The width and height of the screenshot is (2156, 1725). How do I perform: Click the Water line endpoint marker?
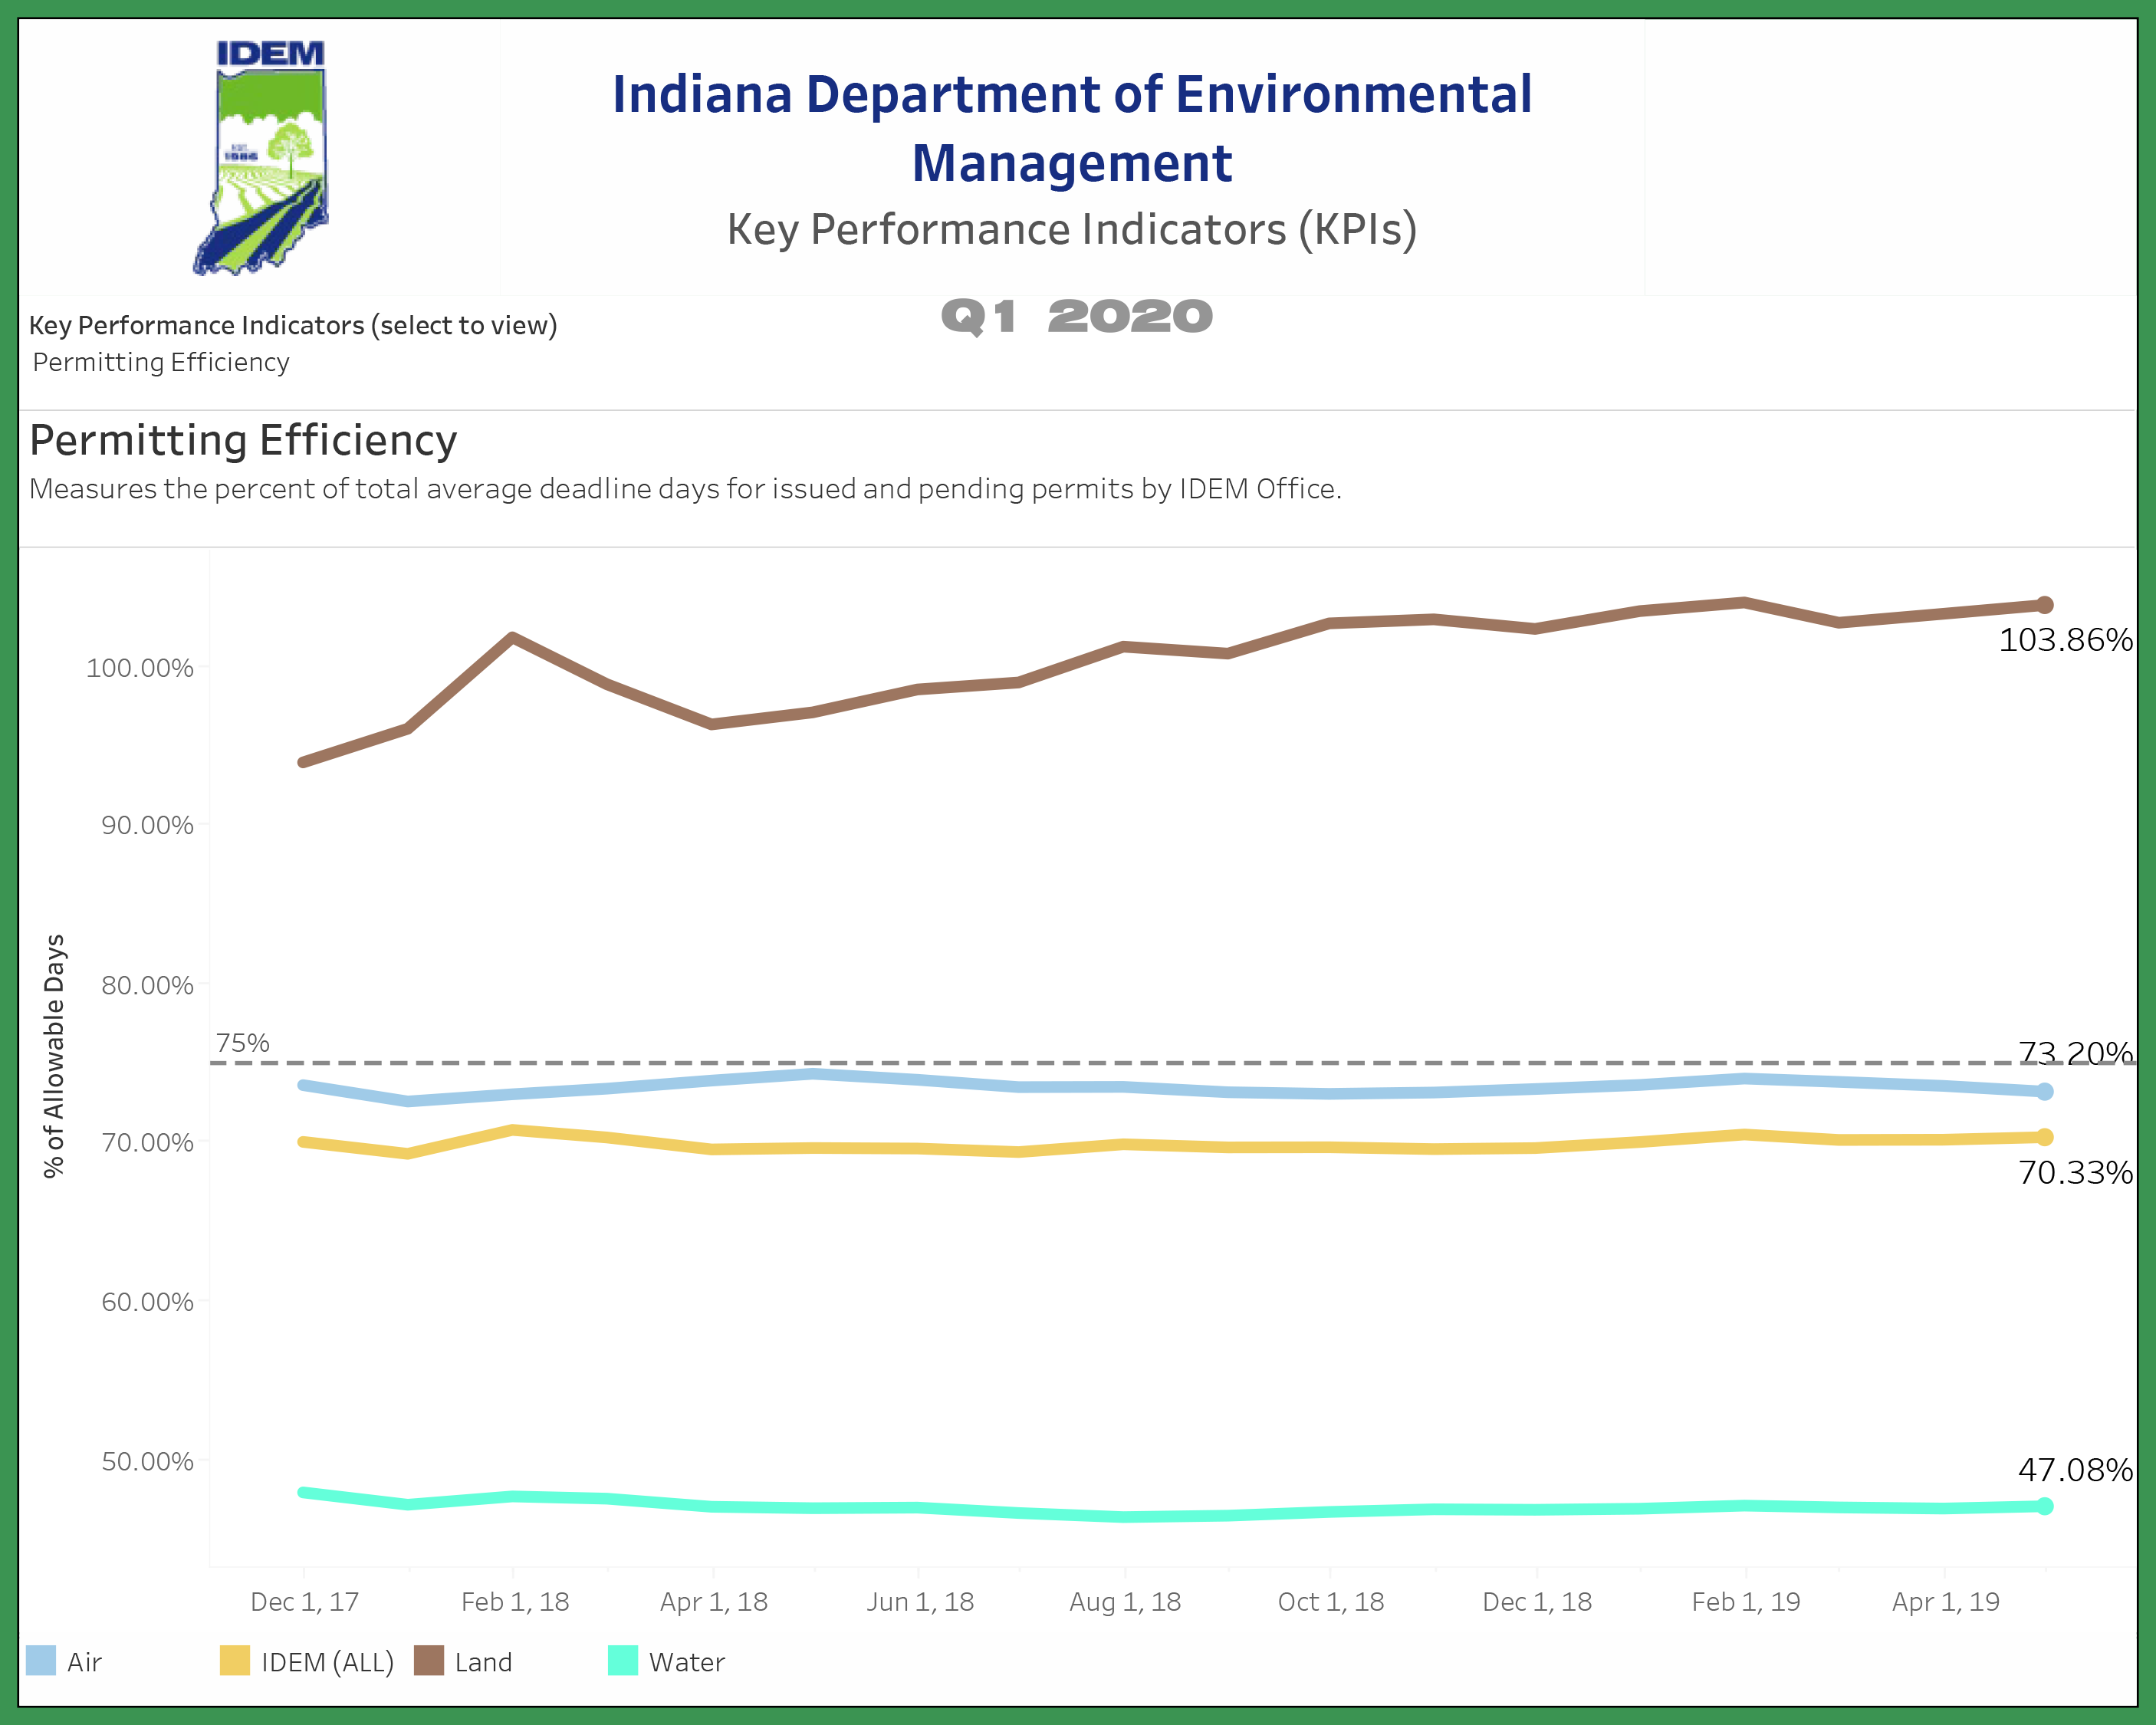tap(2044, 1506)
